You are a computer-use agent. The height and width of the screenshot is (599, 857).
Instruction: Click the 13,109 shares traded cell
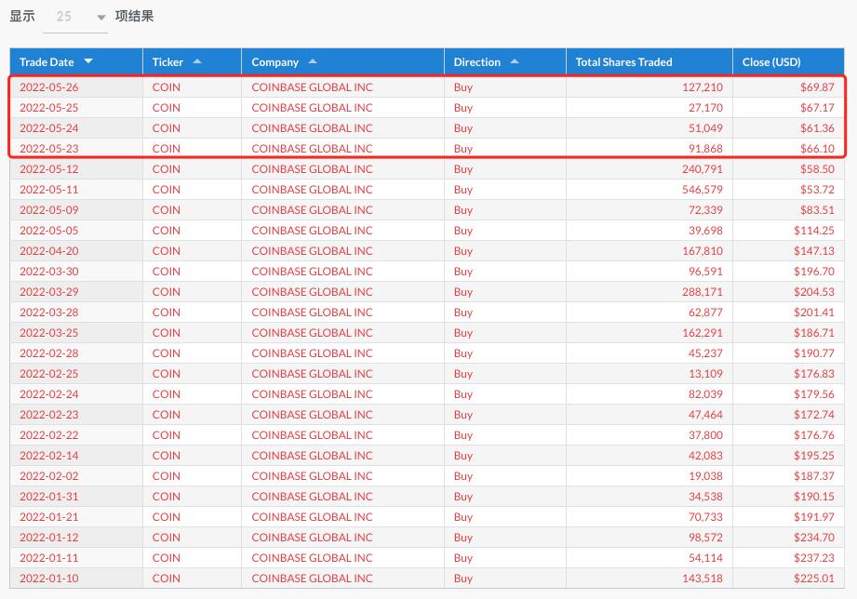[x=704, y=374]
